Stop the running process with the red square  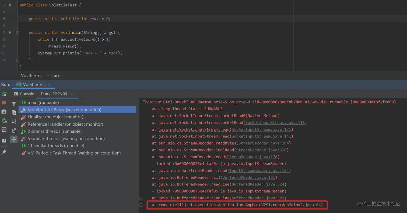(4, 103)
